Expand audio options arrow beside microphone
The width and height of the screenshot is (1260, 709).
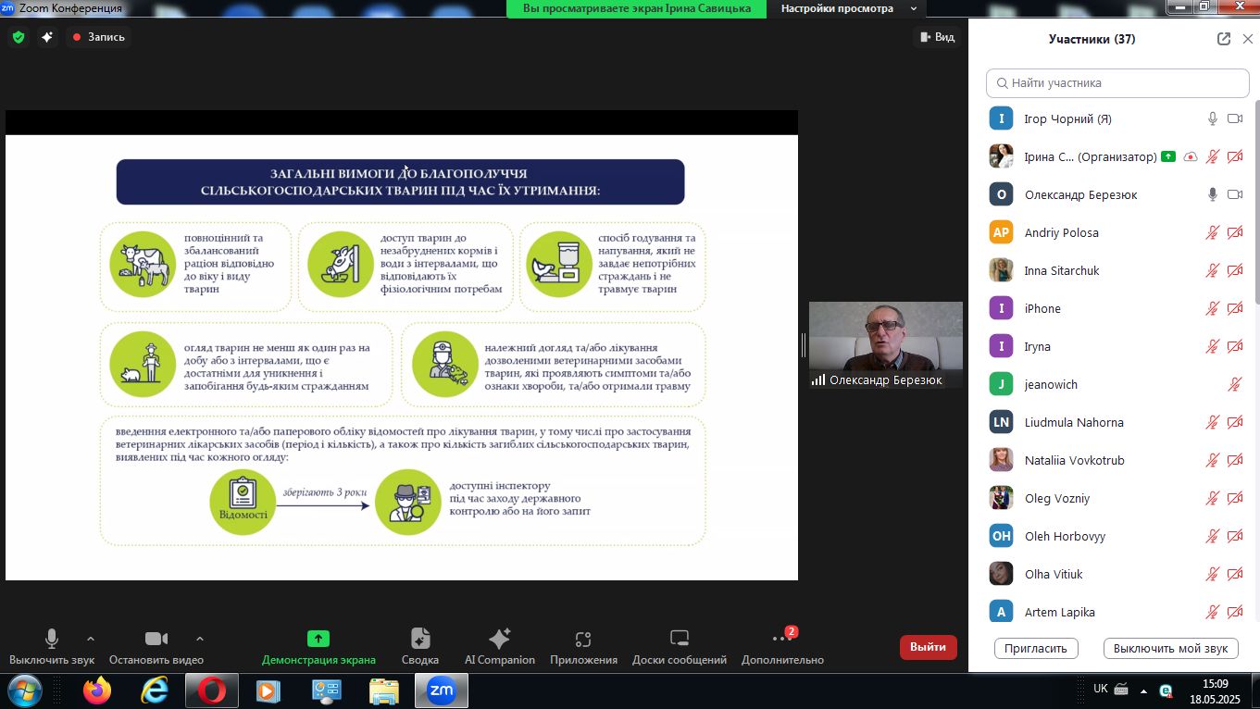(91, 639)
